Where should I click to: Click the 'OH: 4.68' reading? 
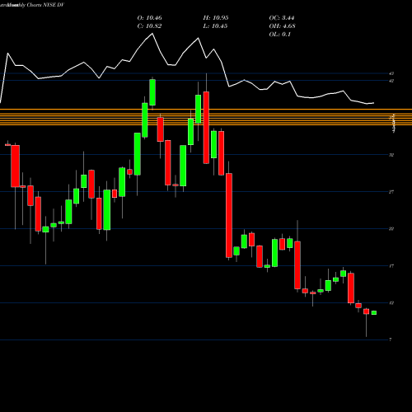tap(282, 26)
